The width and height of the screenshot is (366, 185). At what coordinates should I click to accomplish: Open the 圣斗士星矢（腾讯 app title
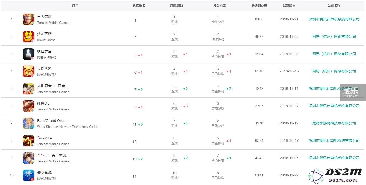click(x=53, y=155)
